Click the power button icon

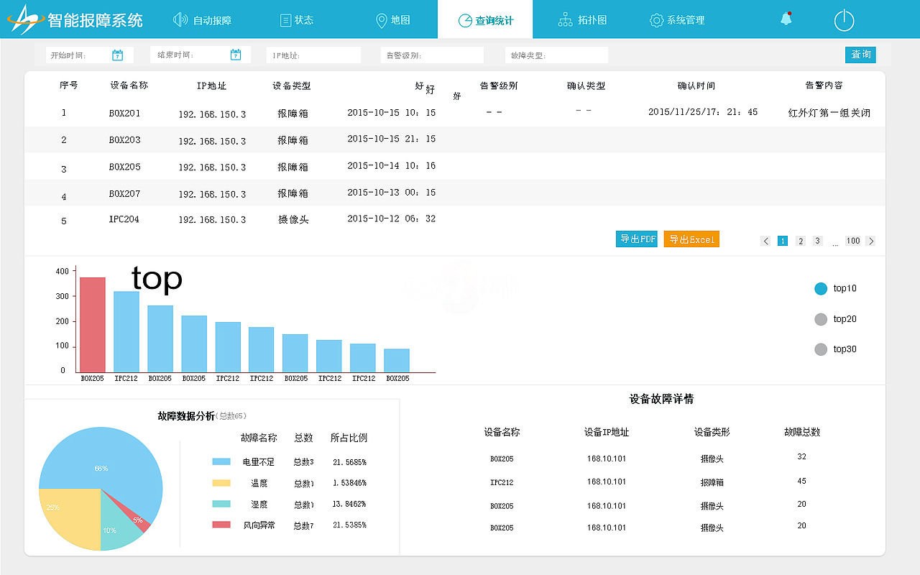coord(845,19)
